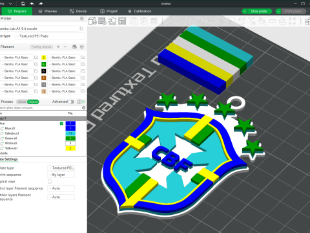The width and height of the screenshot is (310, 233).
Task: Open the Device tab
Action: click(78, 11)
